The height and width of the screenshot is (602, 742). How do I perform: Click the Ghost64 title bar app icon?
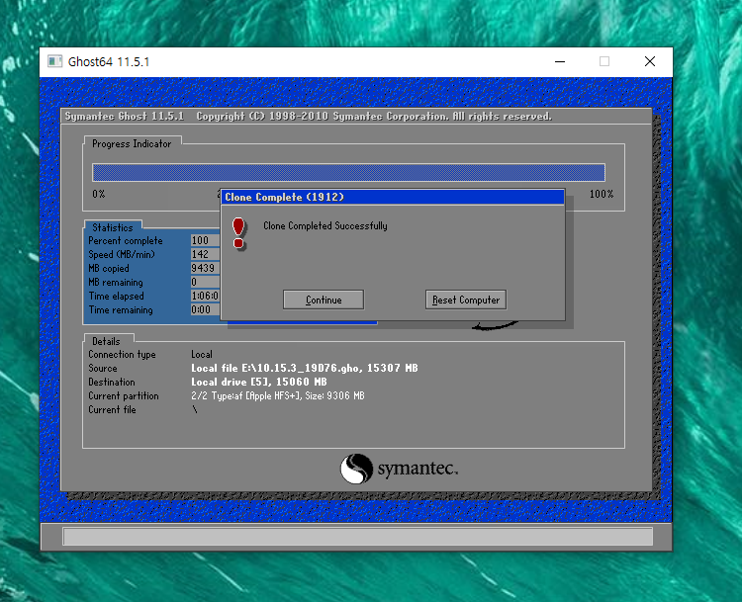(54, 61)
